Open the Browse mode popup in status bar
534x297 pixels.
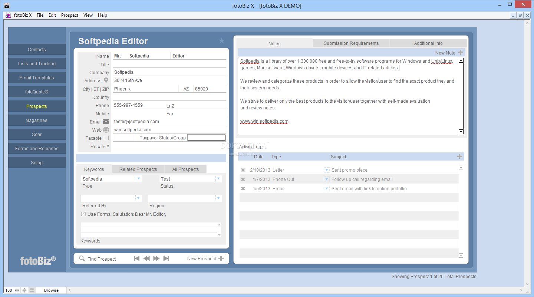point(51,290)
